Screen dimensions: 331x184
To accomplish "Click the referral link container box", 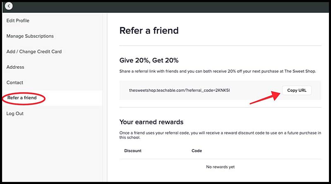I will [220, 90].
